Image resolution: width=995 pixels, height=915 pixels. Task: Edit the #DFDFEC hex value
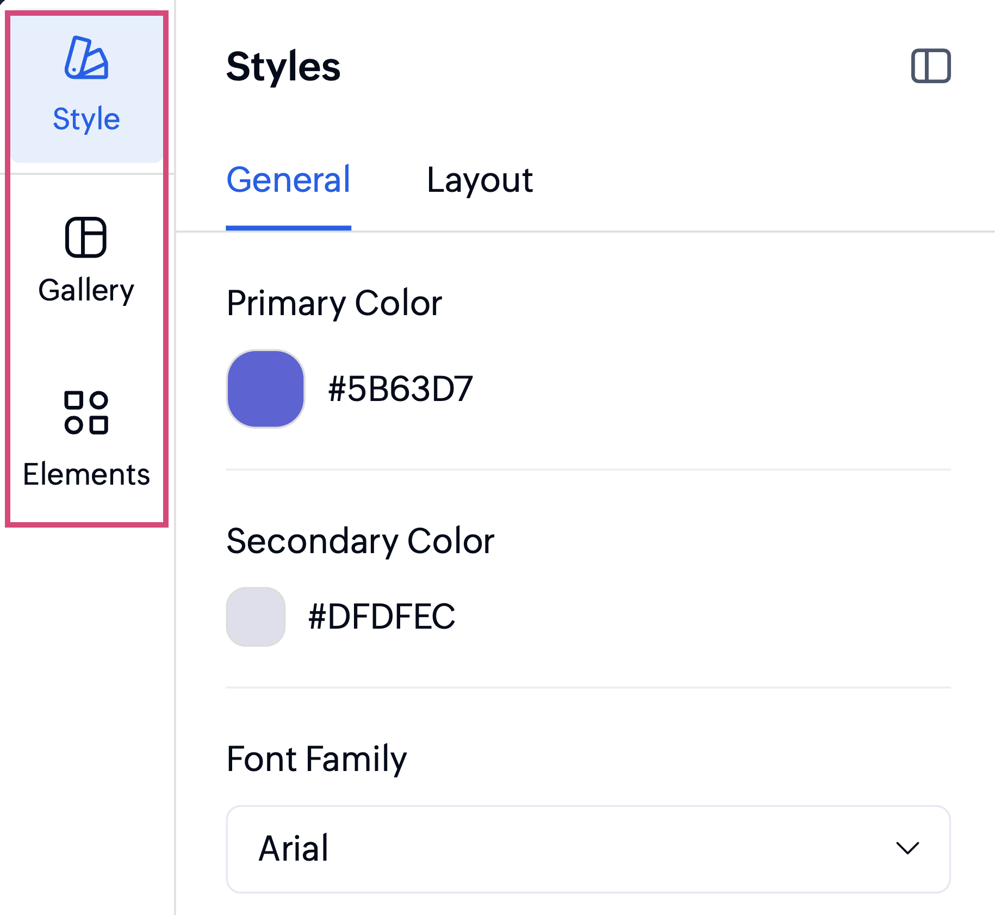(x=382, y=617)
